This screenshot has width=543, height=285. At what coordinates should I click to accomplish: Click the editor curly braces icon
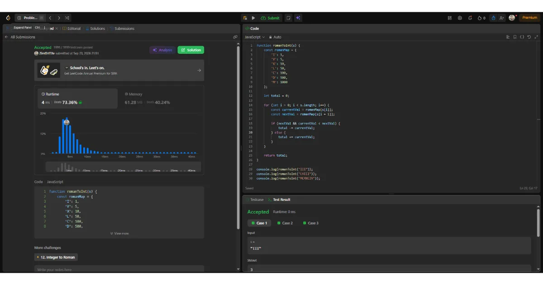pos(522,37)
